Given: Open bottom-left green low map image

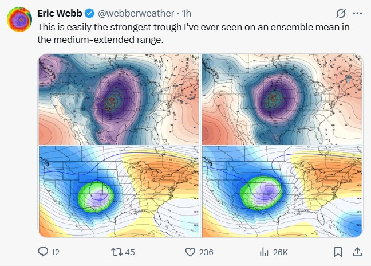Looking at the screenshot, I should point(119,191).
